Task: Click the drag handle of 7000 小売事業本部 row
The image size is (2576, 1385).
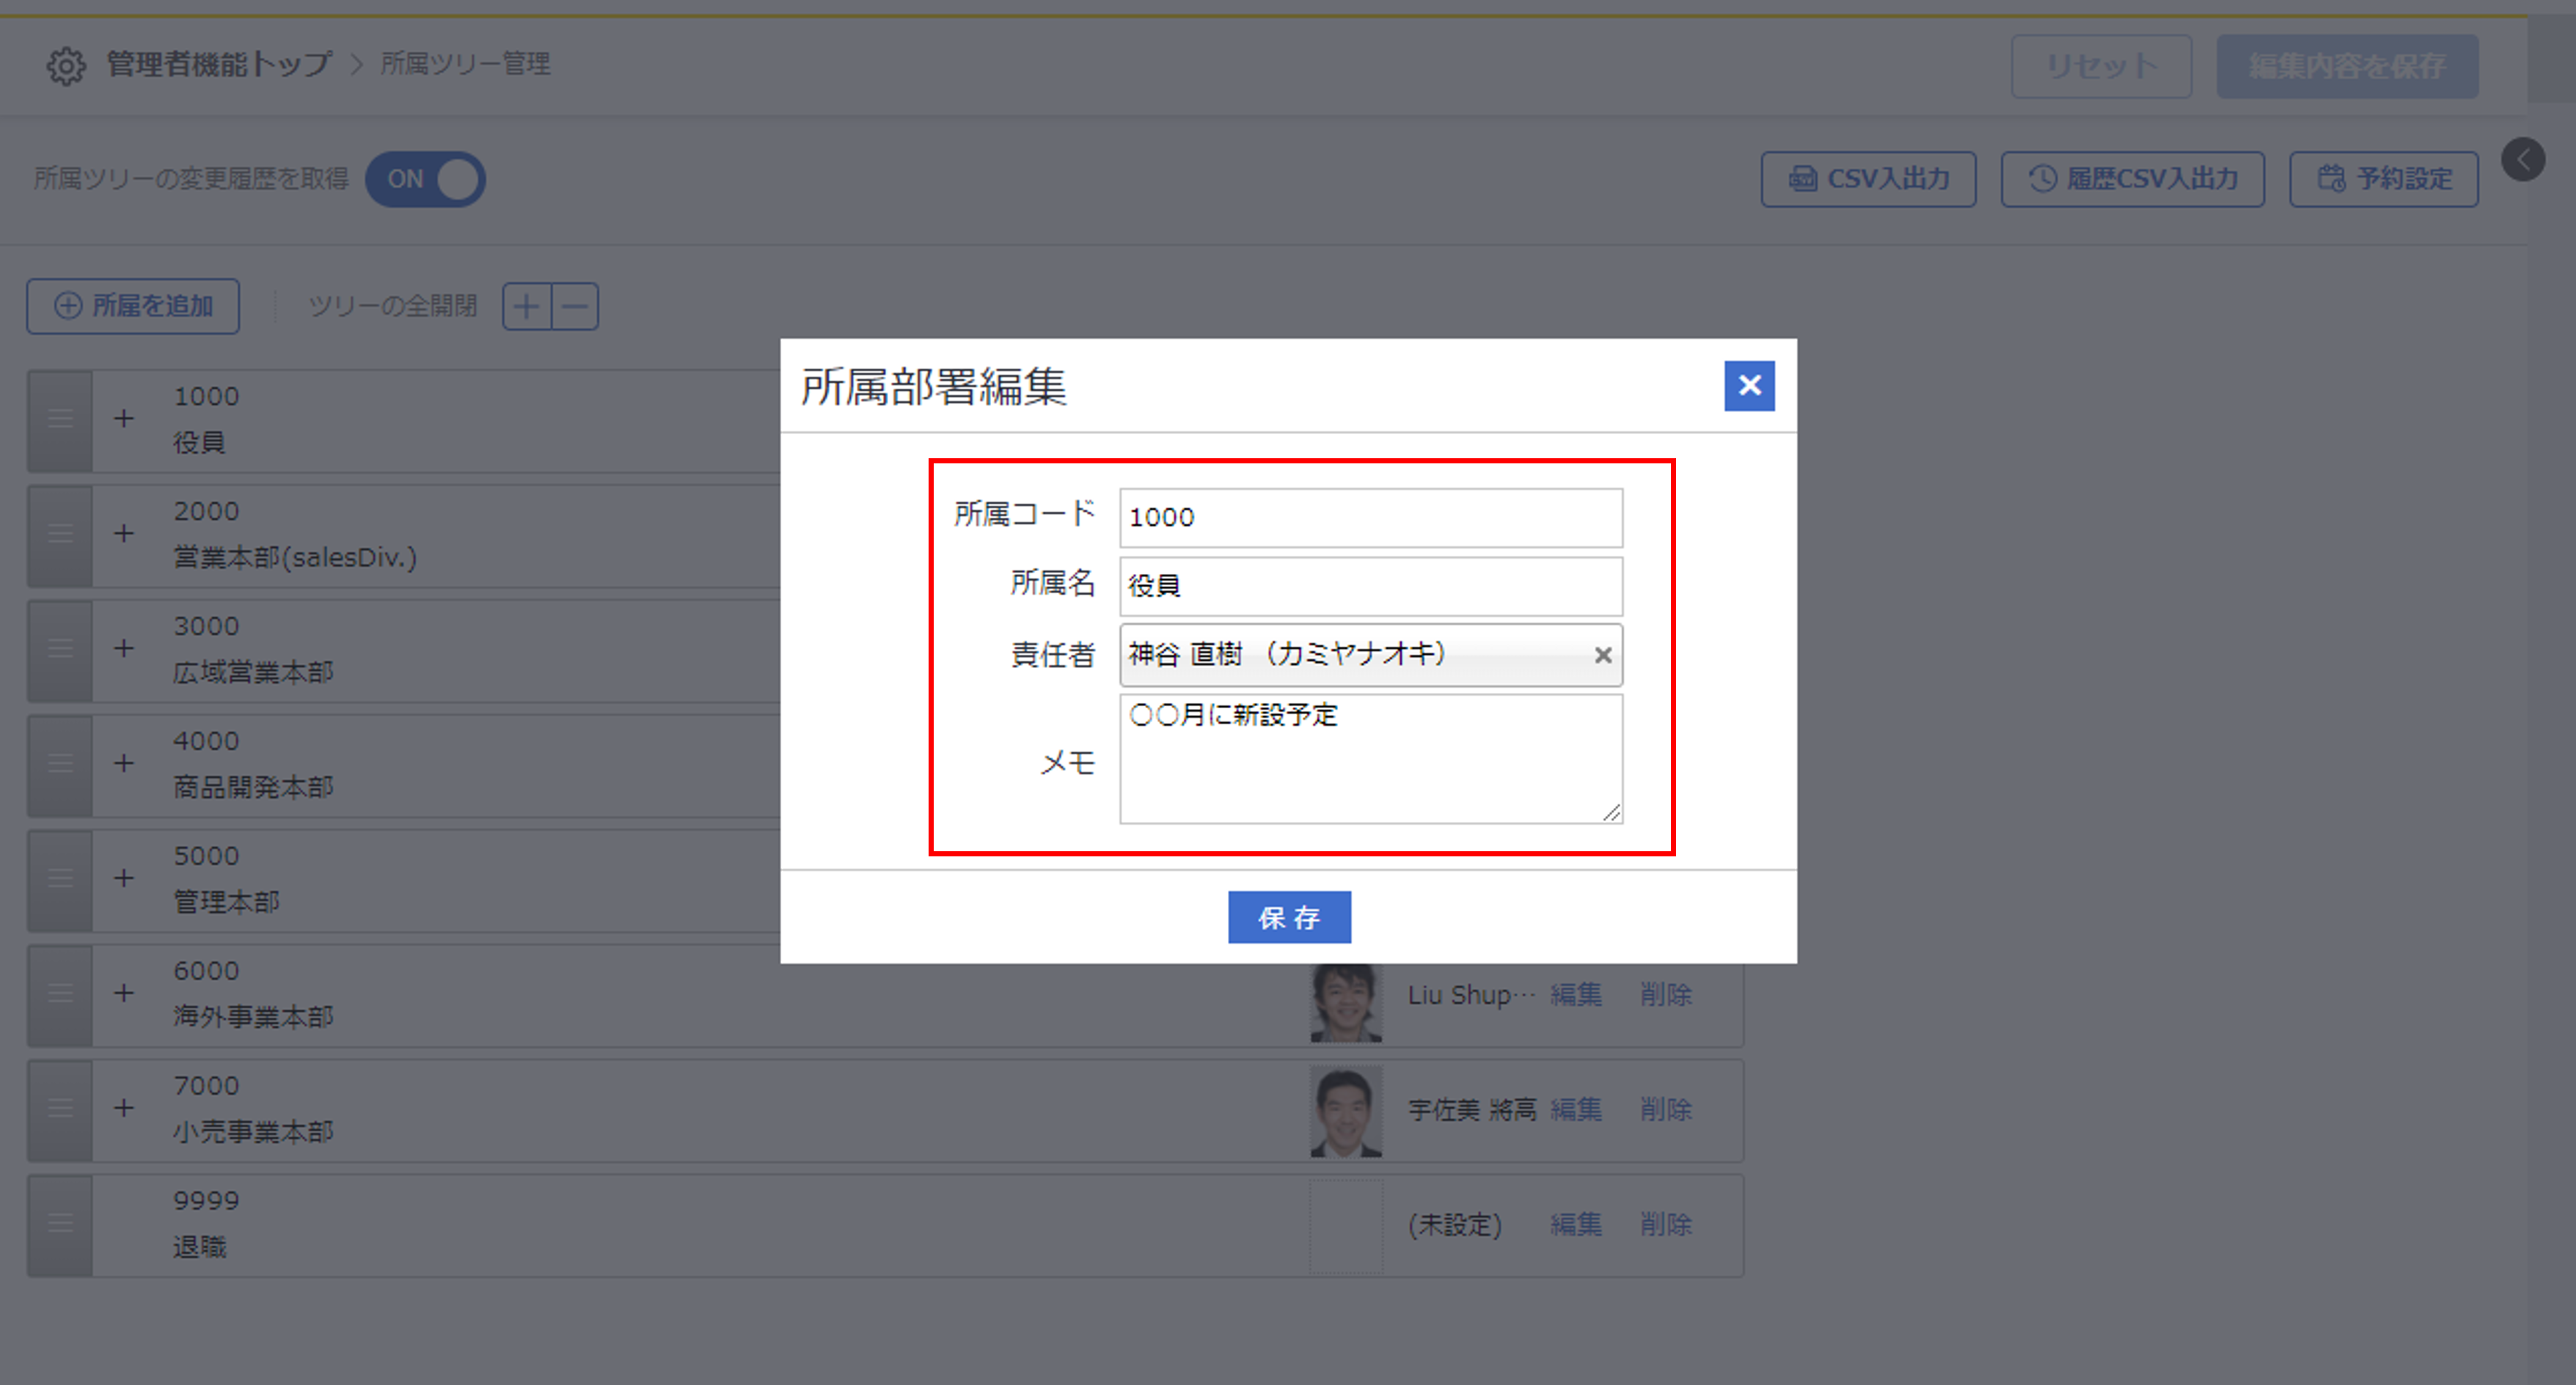Action: [60, 1110]
